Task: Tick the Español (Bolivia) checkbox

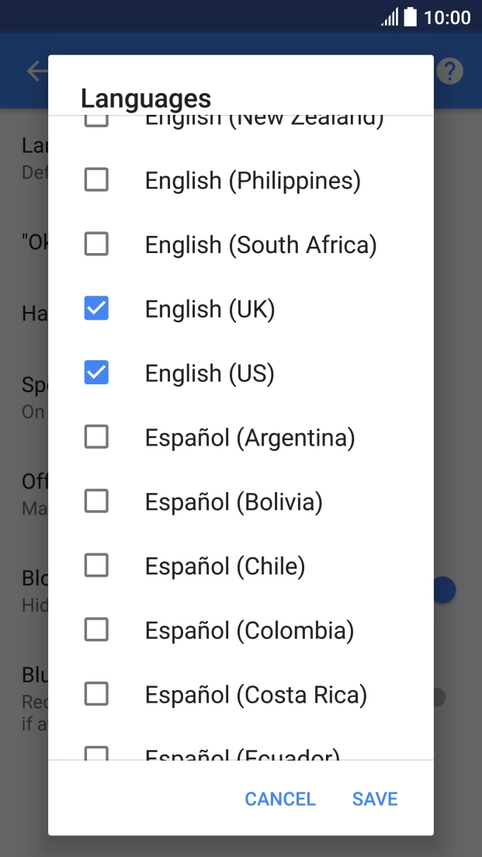Action: (x=96, y=501)
